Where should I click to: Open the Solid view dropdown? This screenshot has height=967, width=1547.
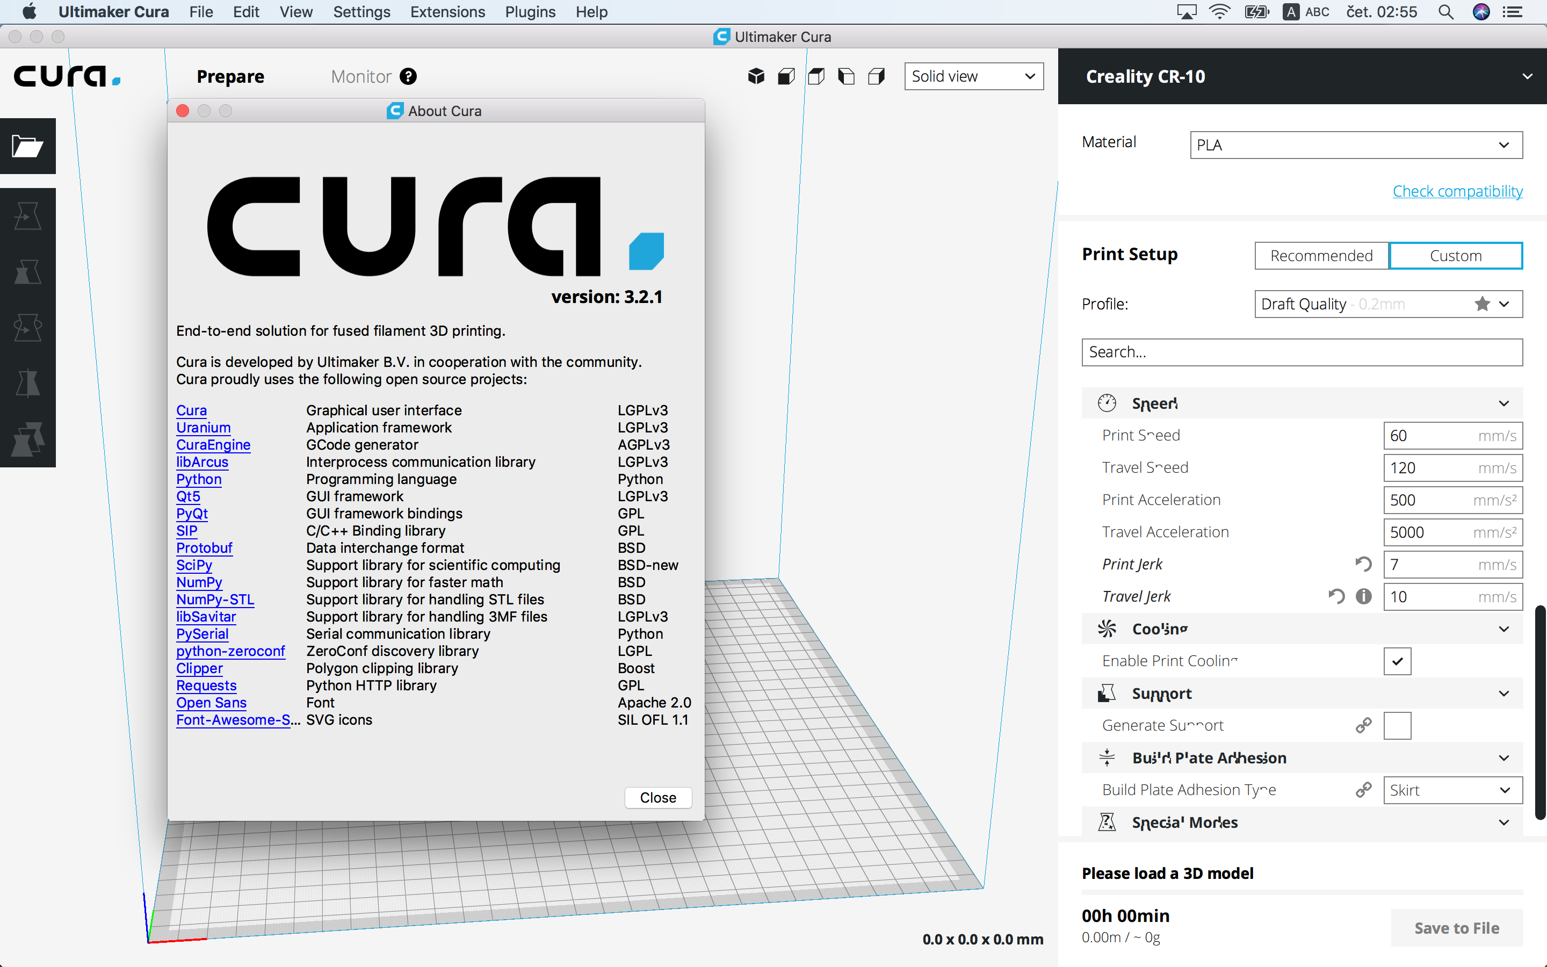[x=973, y=77]
